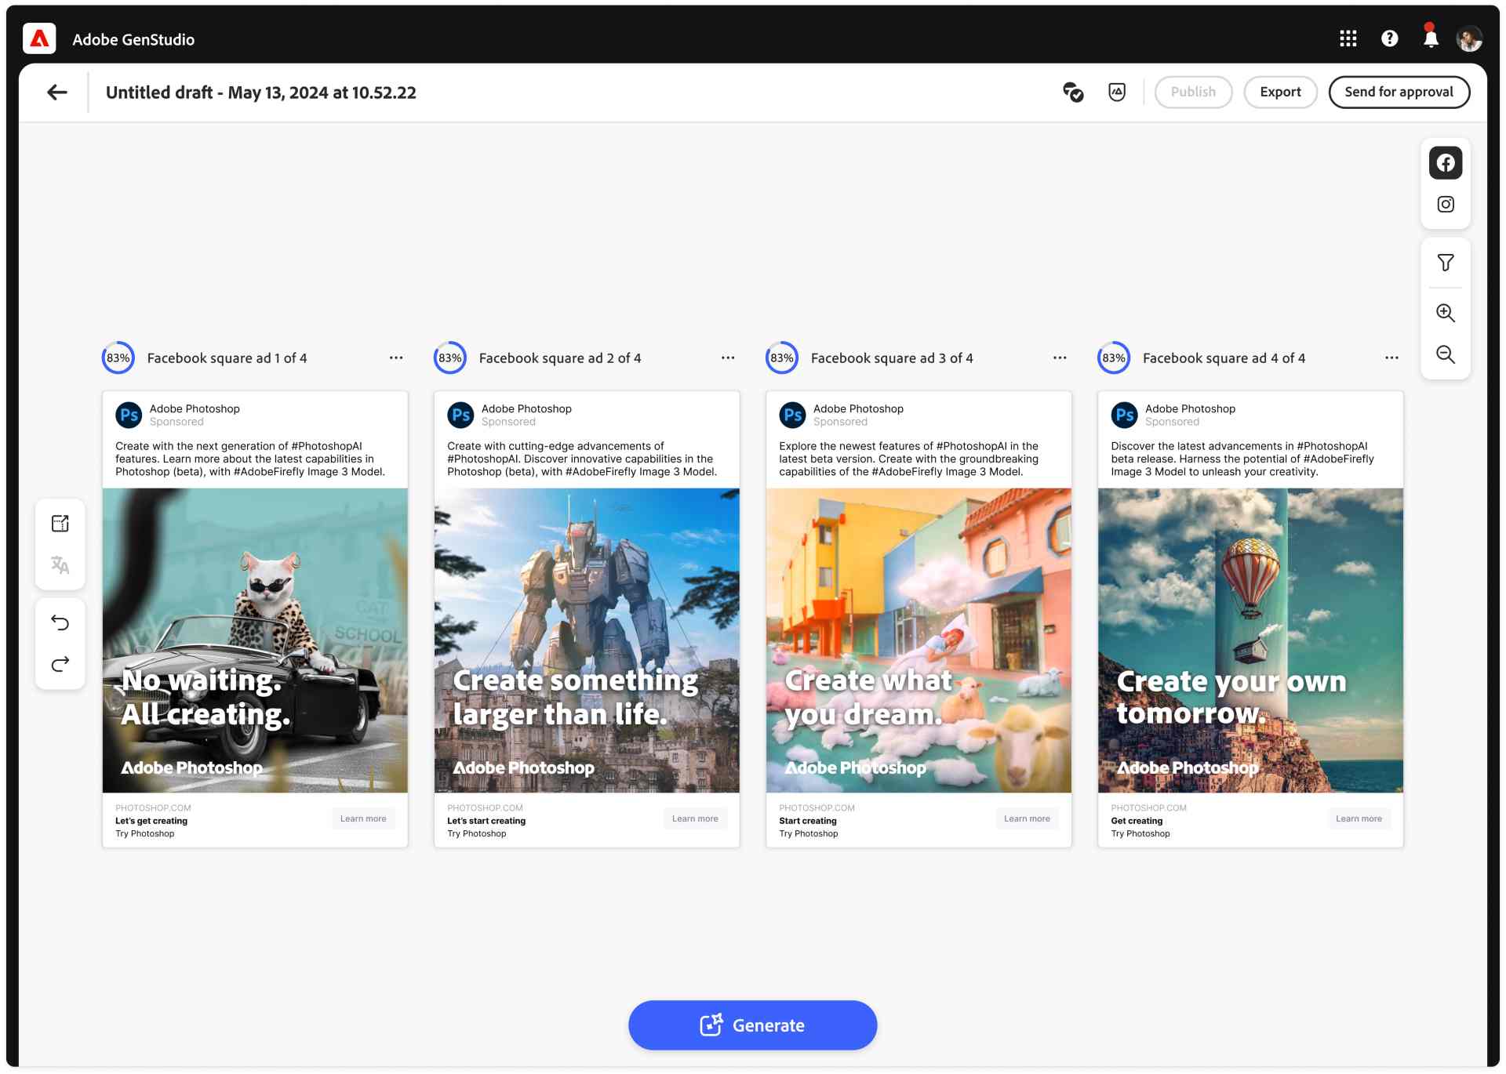The image size is (1506, 1074).
Task: Click the Untitled draft title text
Action: [x=260, y=93]
